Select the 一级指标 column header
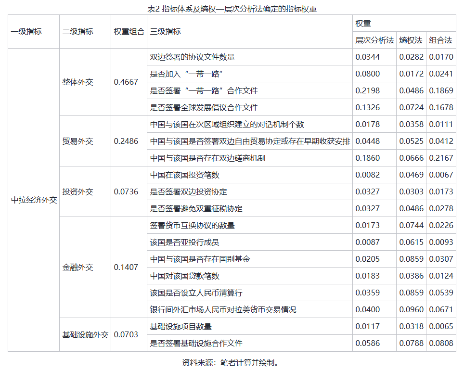This screenshot has width=464, height=370. point(26,31)
